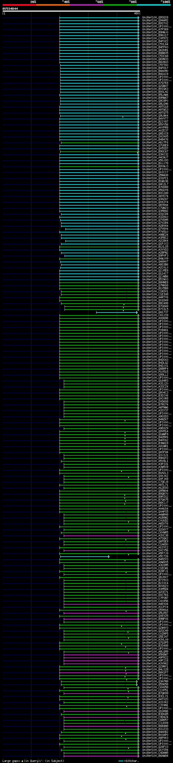The width and height of the screenshot is (173, 763).
Task: Select hit UniRef100_B5IN03
Action: coord(155,280)
